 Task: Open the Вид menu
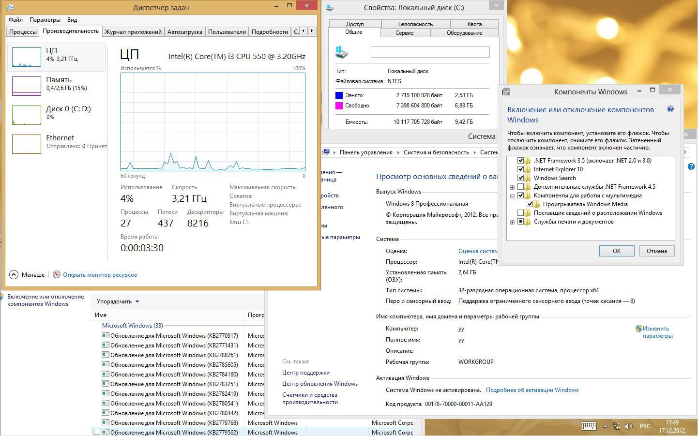coord(72,20)
